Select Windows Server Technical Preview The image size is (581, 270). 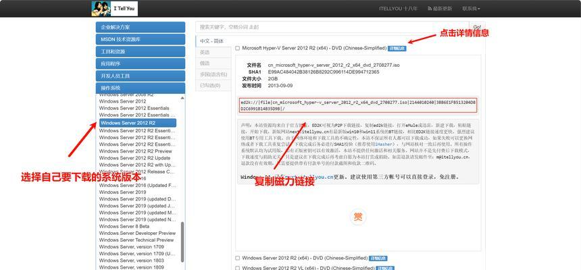(136, 240)
